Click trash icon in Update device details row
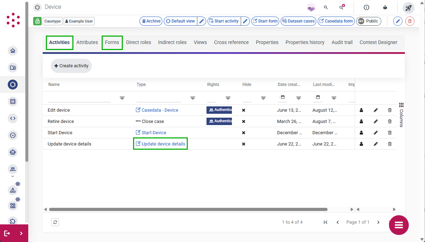 point(390,144)
